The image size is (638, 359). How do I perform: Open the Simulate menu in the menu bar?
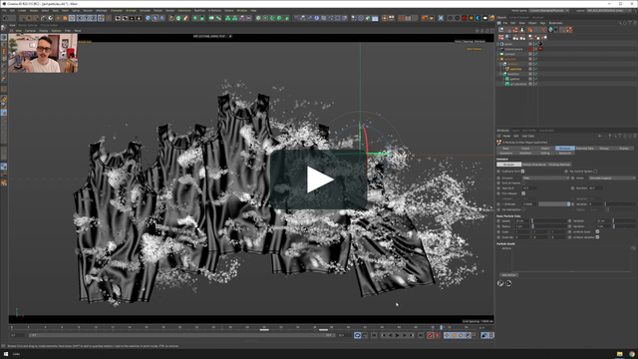[145, 11]
